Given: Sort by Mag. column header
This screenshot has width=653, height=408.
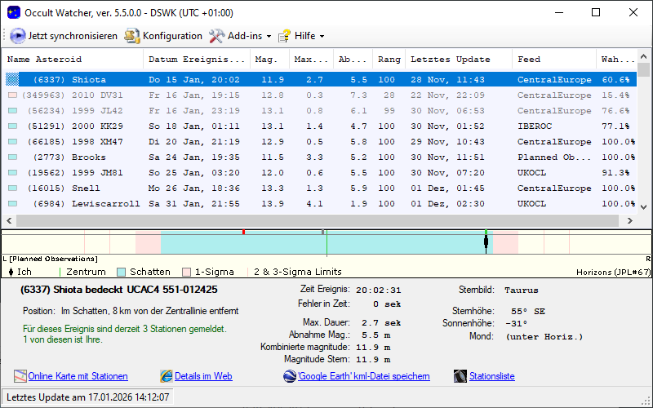Looking at the screenshot, I should 269,59.
